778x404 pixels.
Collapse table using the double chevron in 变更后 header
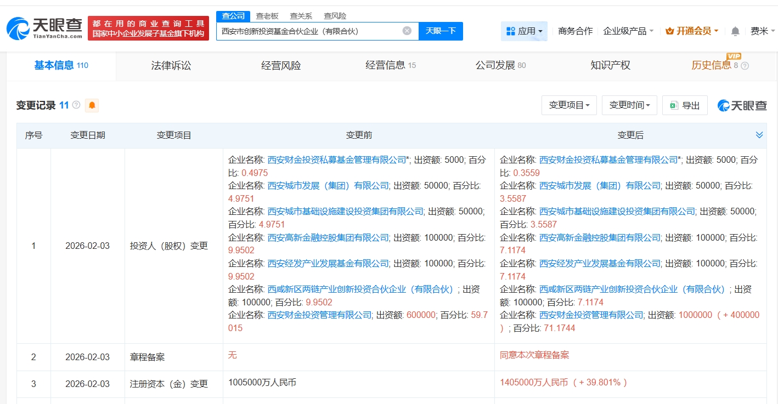pos(759,135)
